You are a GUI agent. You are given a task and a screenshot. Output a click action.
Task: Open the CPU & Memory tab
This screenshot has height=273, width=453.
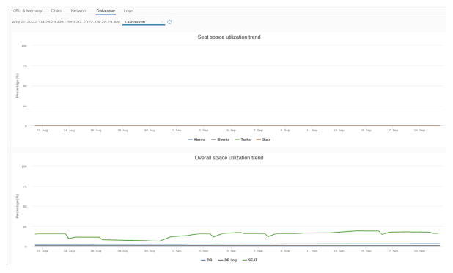27,11
